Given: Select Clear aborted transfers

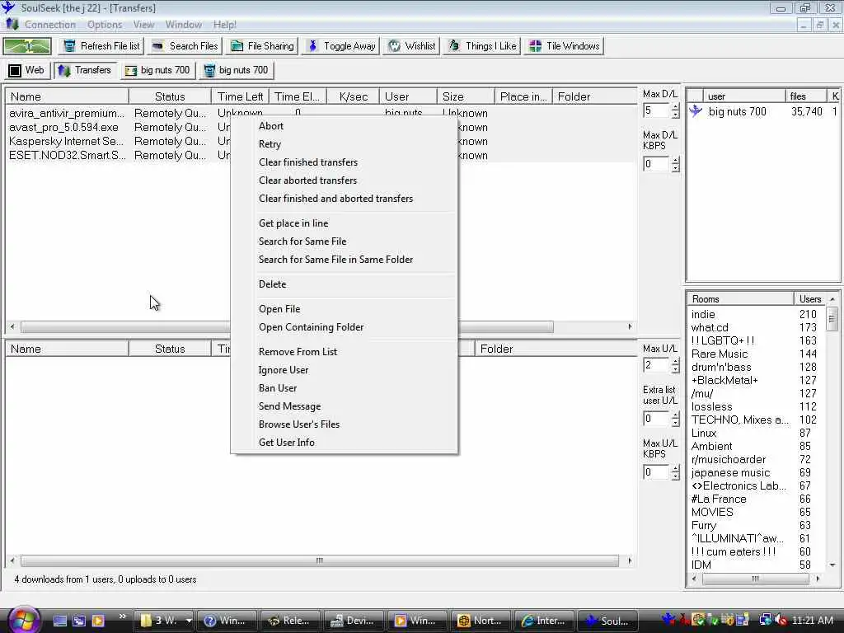Looking at the screenshot, I should [344, 181].
